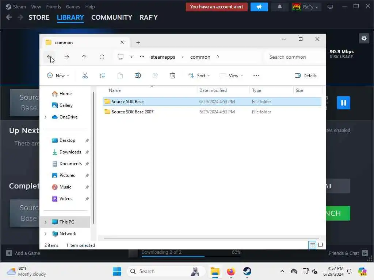Click the Search common field
This screenshot has width=374, height=280.
295,57
